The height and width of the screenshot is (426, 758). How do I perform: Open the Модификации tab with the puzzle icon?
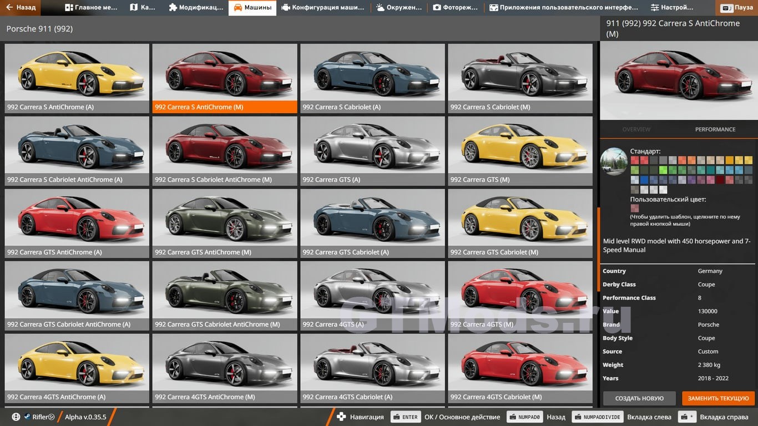[195, 8]
